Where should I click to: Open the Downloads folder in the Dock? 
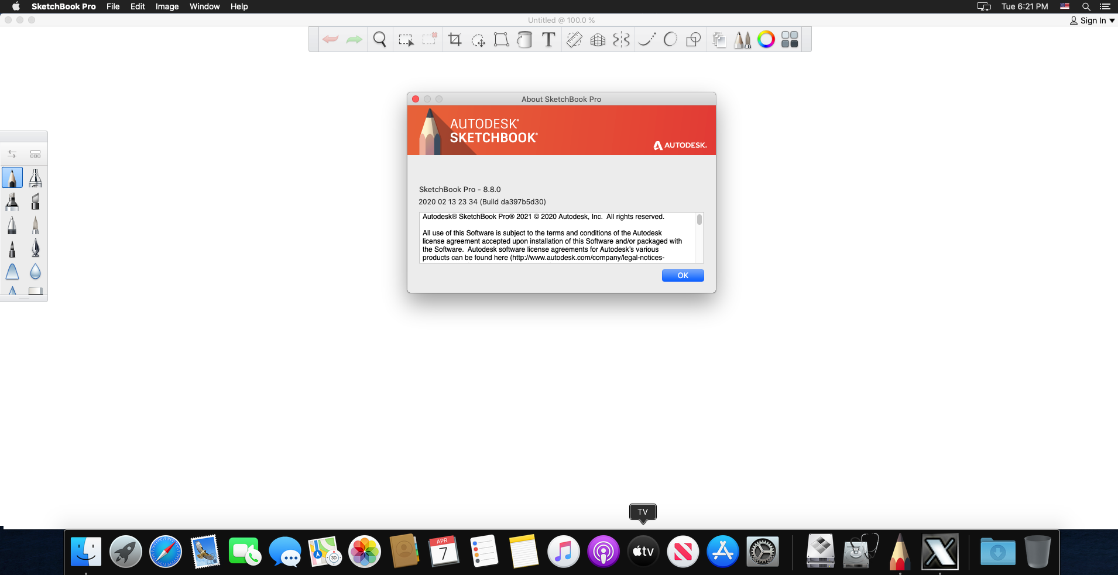tap(997, 552)
